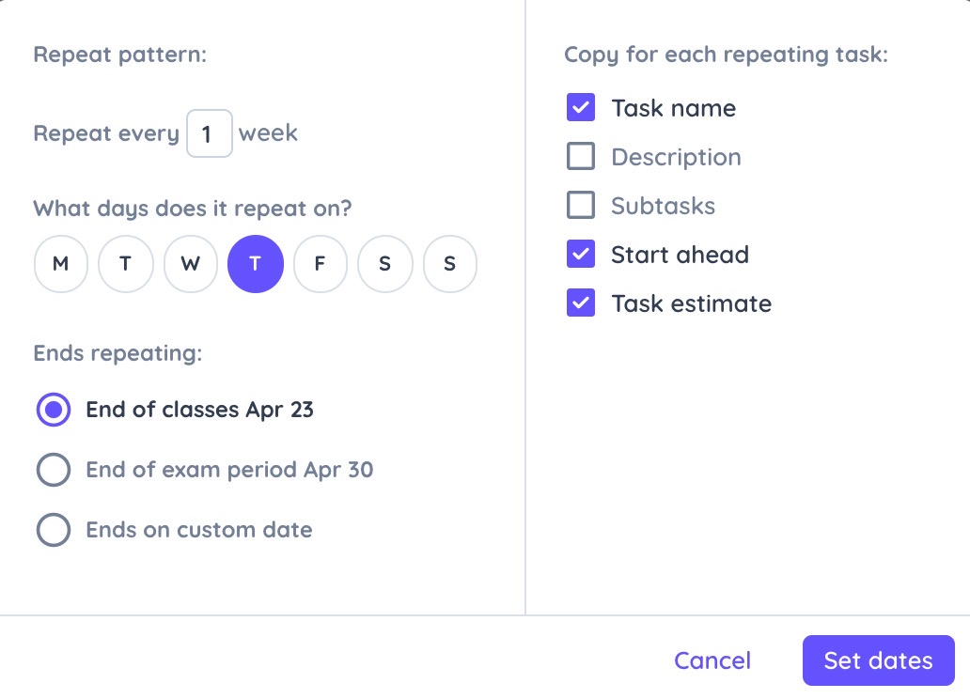Click the "What days does it repeat on?" text

[x=193, y=209]
